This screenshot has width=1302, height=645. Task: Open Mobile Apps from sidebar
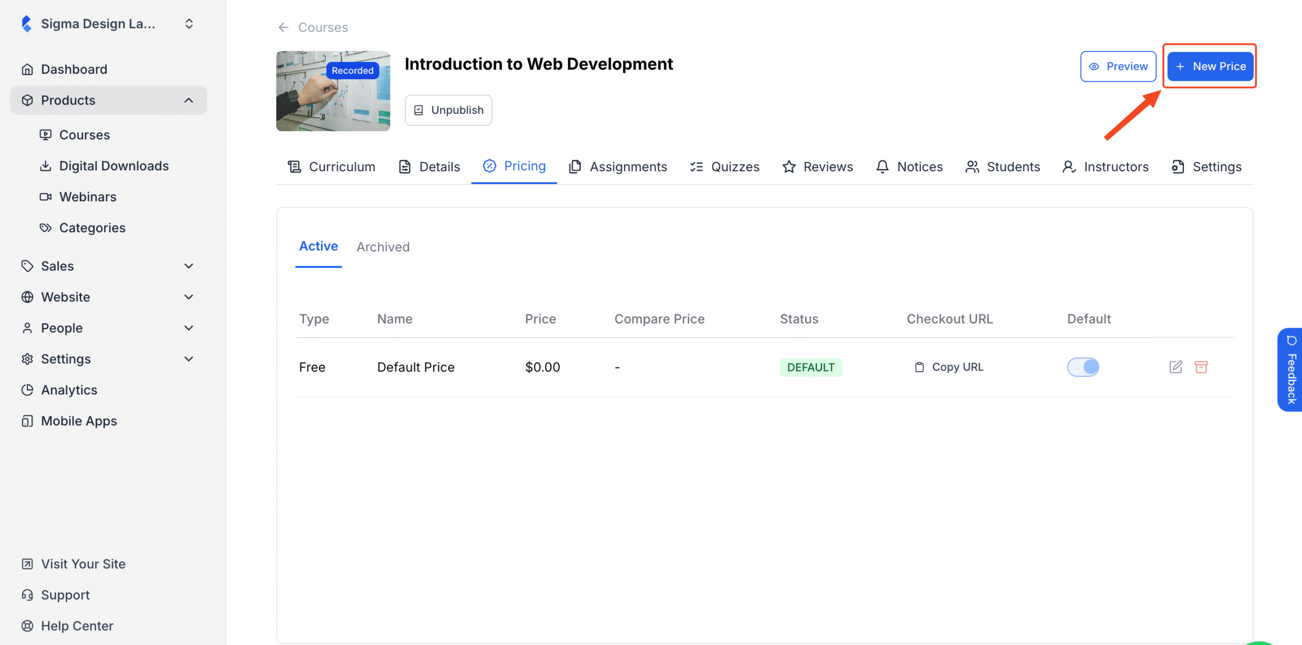coord(78,421)
